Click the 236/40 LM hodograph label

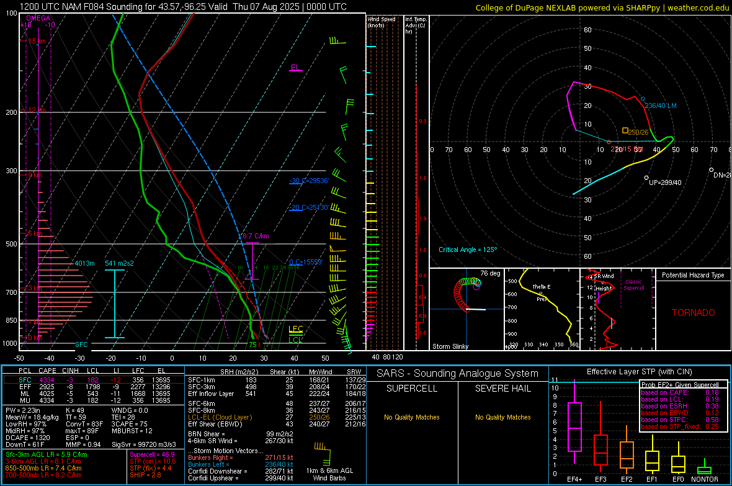[661, 106]
